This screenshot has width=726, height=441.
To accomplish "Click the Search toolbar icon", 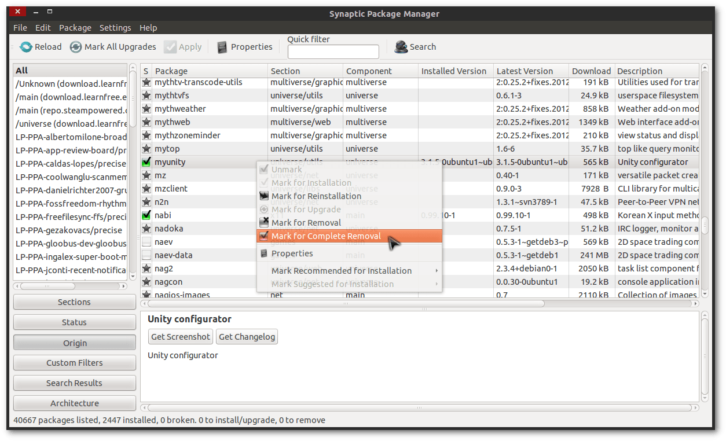I will [401, 47].
